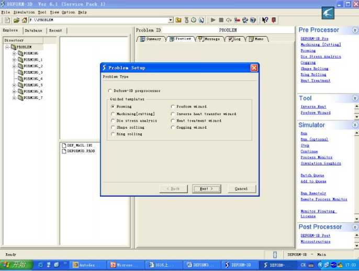This screenshot has width=359, height=271.
Task: Open DEF_MAIL.INI file in list
Action: coord(77,145)
